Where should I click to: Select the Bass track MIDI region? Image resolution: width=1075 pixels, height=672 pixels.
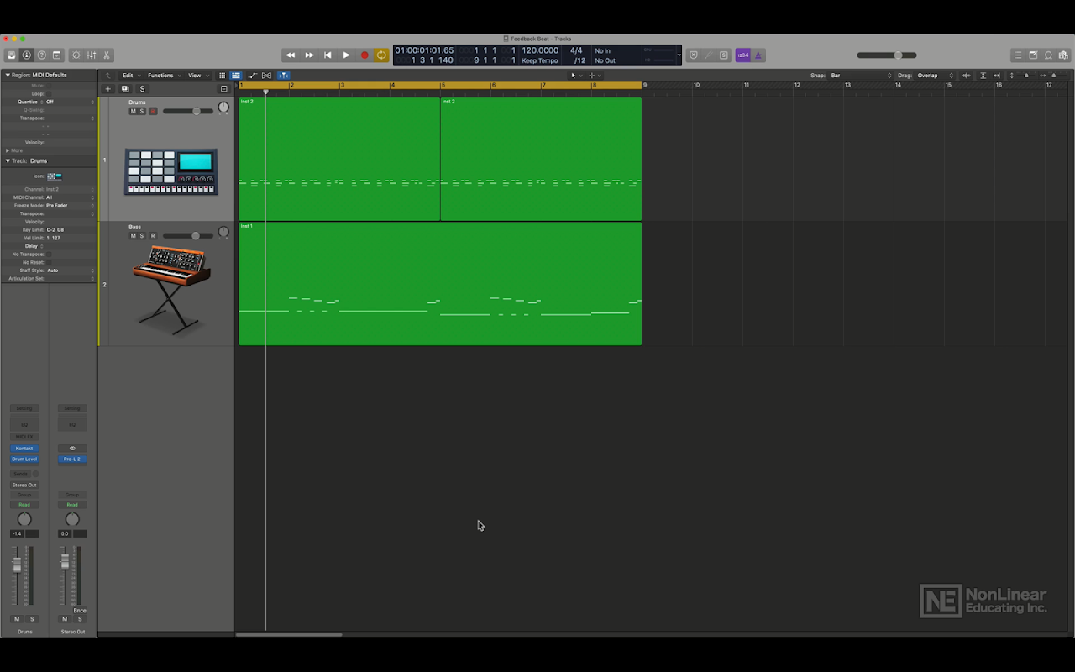click(x=440, y=283)
